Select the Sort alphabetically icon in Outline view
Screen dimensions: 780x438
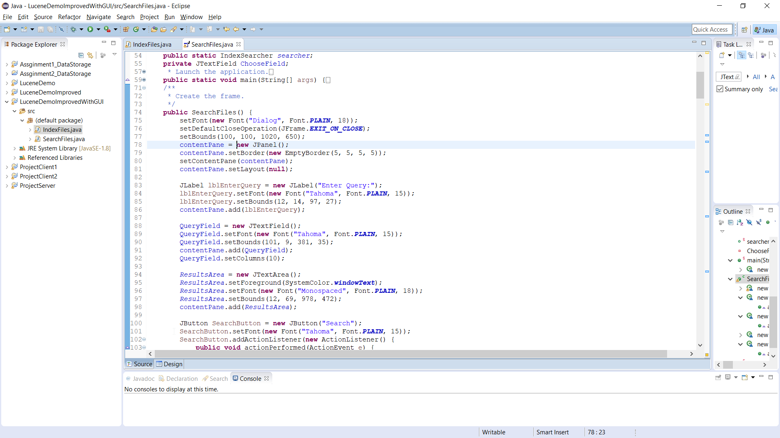739,222
